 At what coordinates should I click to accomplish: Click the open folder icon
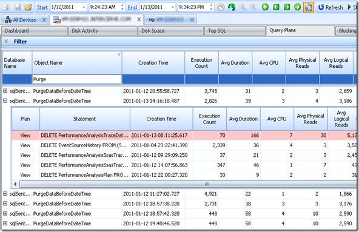[x=28, y=7]
